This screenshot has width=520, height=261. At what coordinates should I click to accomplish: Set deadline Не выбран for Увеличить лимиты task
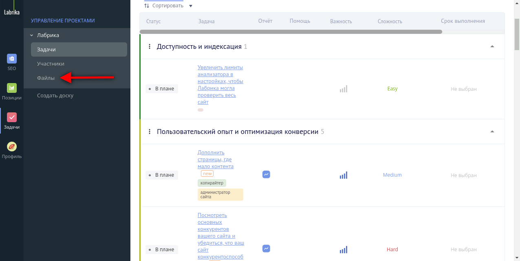pos(463,89)
